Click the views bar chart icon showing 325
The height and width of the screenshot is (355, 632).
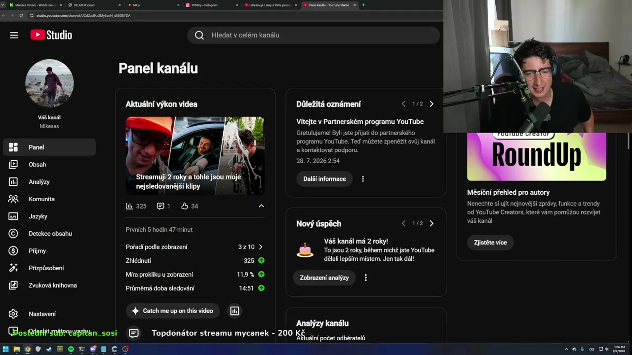click(129, 206)
